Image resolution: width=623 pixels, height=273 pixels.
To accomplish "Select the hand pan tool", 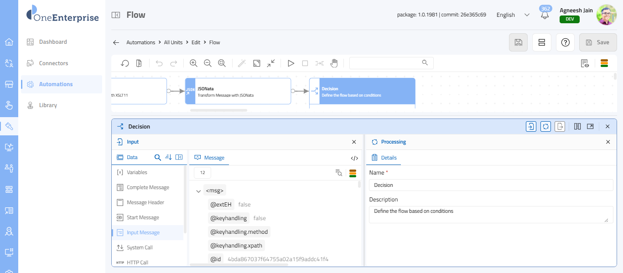I will tap(334, 63).
